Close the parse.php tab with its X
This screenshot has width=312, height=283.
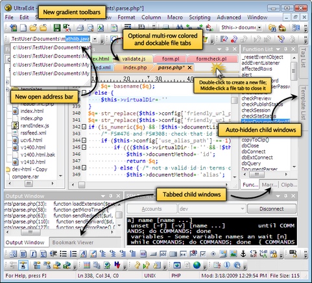pyautogui.click(x=189, y=68)
